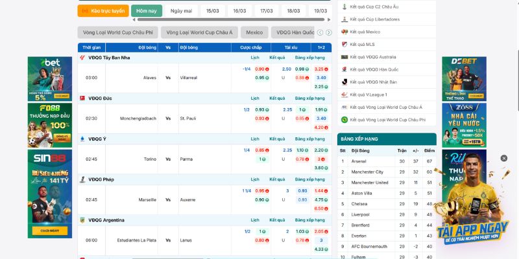Click the Ligue 1 logo beside VĐQG Pháp
Screen dimensions: 519x259
(x=82, y=179)
